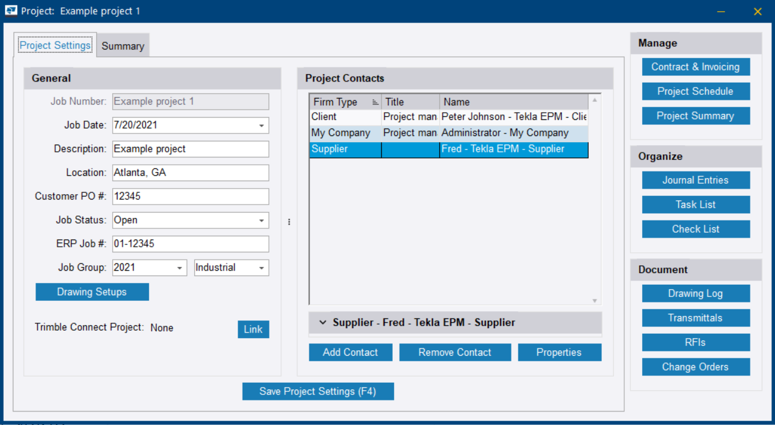Open the 2021 Job Group dropdown
This screenshot has height=425, width=775.
pyautogui.click(x=180, y=268)
